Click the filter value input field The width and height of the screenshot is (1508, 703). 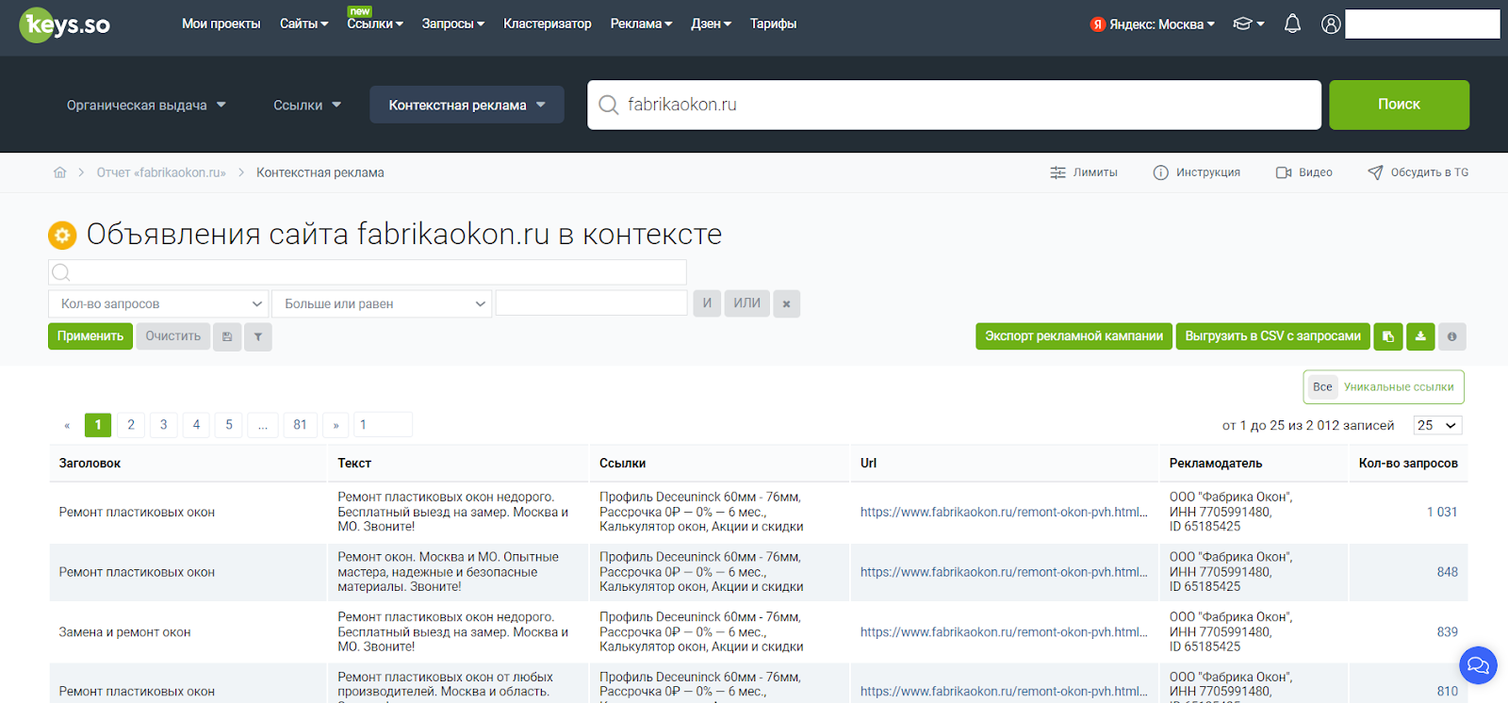pos(592,302)
